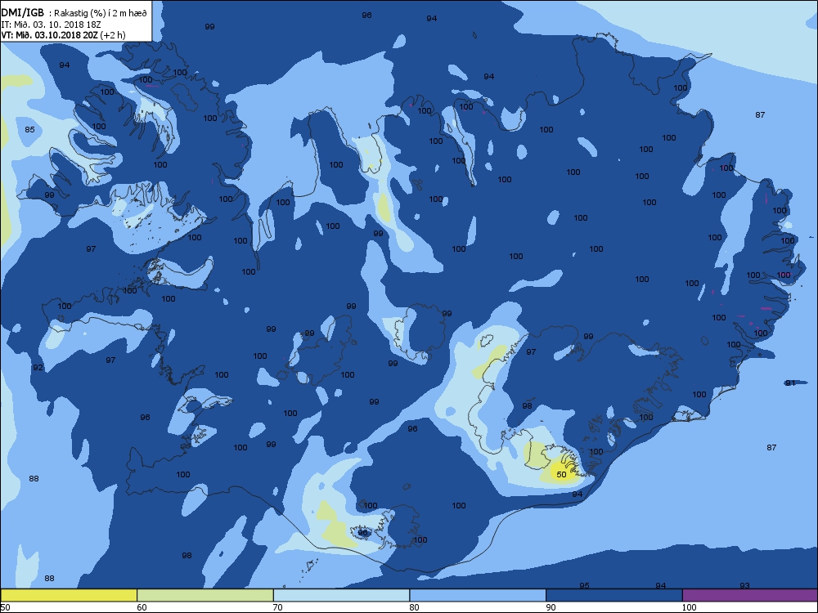The width and height of the screenshot is (818, 613).
Task: Click the 'DMI/IGB' title text
Action: pos(23,13)
